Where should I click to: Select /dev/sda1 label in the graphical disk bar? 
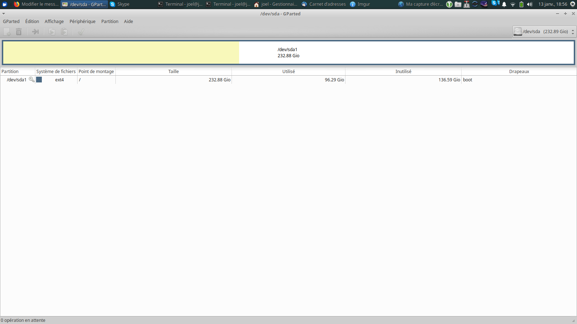[287, 50]
